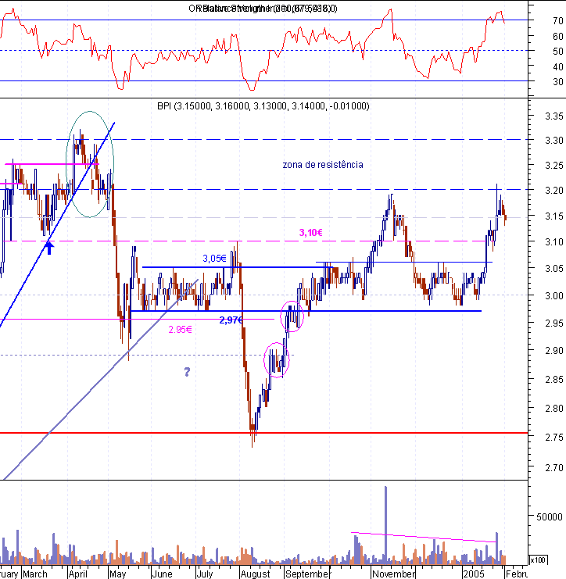Click the 'x100' volume scale label
This screenshot has width=566, height=579.
click(x=538, y=559)
